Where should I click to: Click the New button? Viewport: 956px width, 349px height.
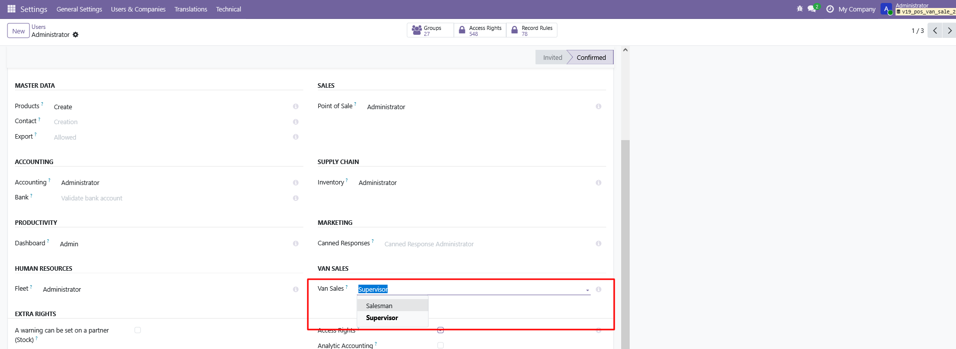click(x=18, y=31)
